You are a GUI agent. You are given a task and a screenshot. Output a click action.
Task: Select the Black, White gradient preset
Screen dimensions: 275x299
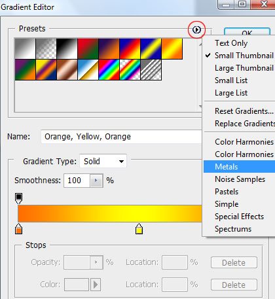click(x=67, y=48)
